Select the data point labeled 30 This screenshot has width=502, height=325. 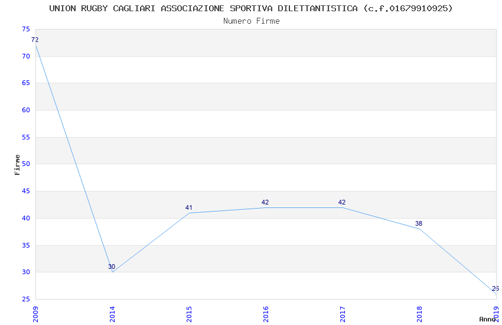click(x=112, y=272)
